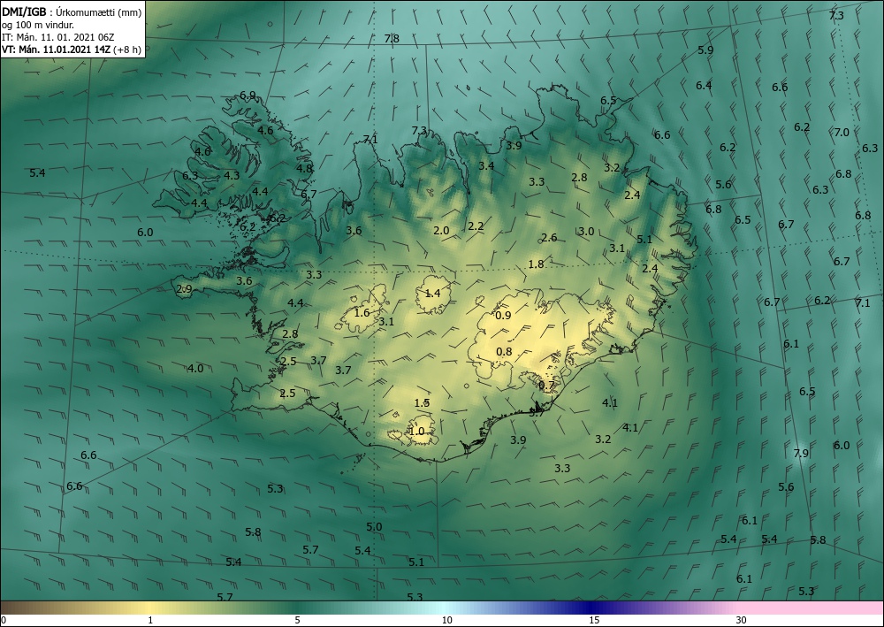This screenshot has width=884, height=627.
Task: Click the 2.6 value on the map
Action: [x=549, y=237]
